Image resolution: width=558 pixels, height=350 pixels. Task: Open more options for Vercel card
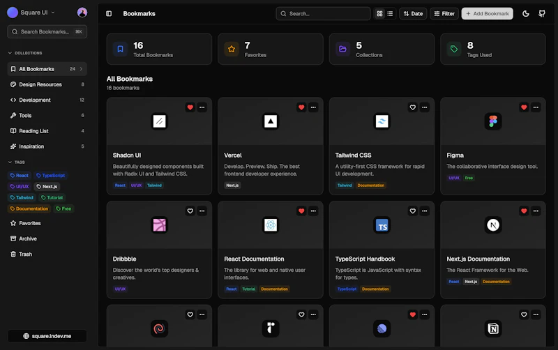click(x=313, y=107)
